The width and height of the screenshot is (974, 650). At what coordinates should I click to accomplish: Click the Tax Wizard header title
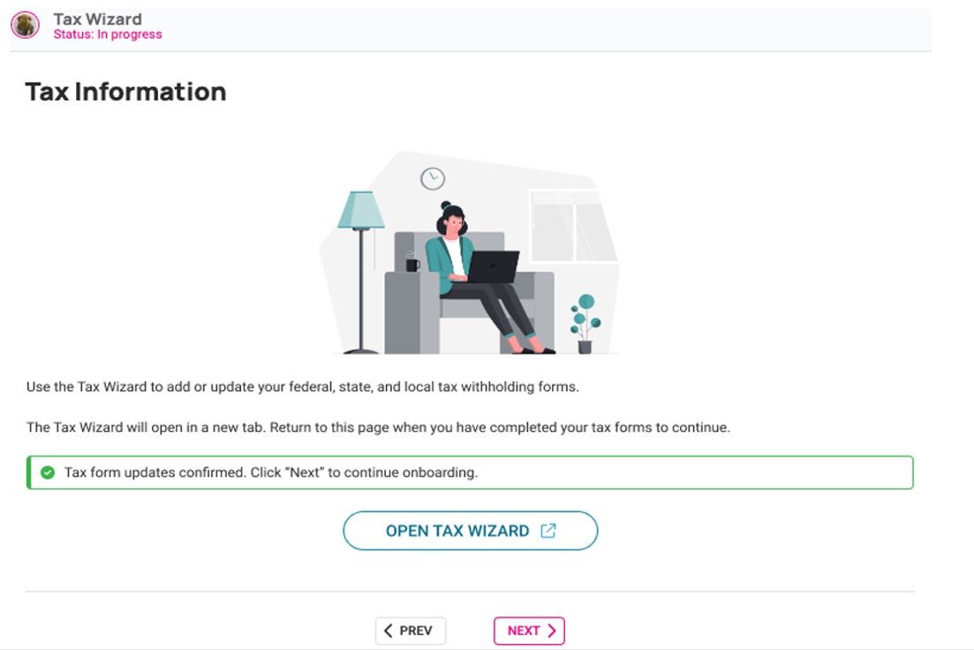97,19
